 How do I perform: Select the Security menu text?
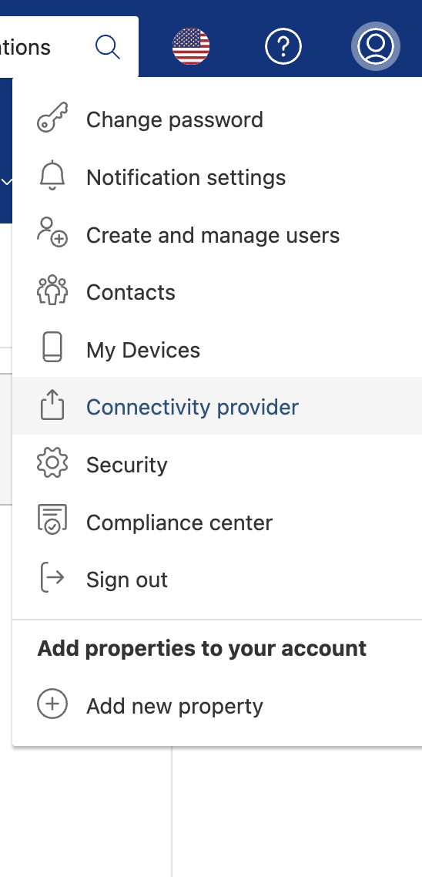tap(127, 465)
